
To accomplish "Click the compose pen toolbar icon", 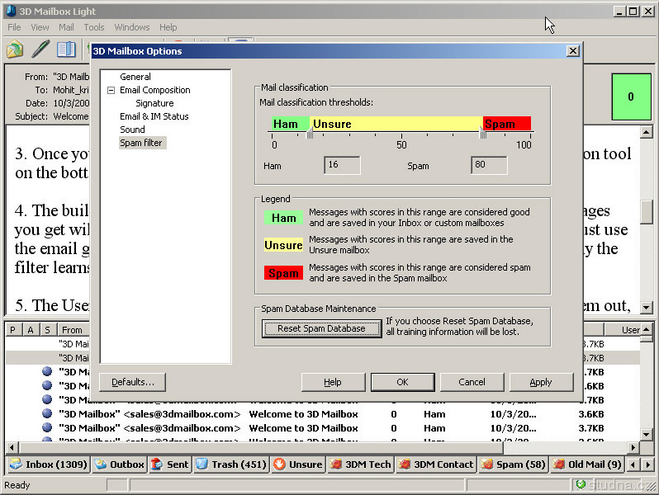I will tap(40, 49).
